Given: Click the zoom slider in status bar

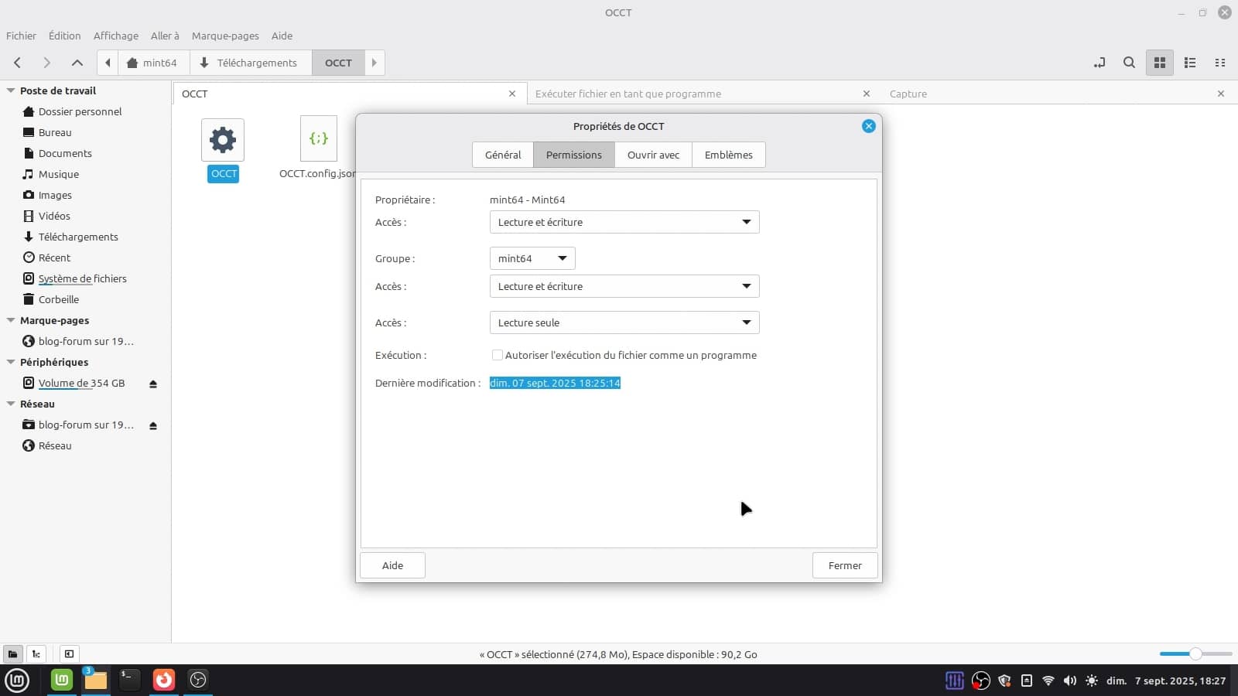Looking at the screenshot, I should pyautogui.click(x=1195, y=654).
